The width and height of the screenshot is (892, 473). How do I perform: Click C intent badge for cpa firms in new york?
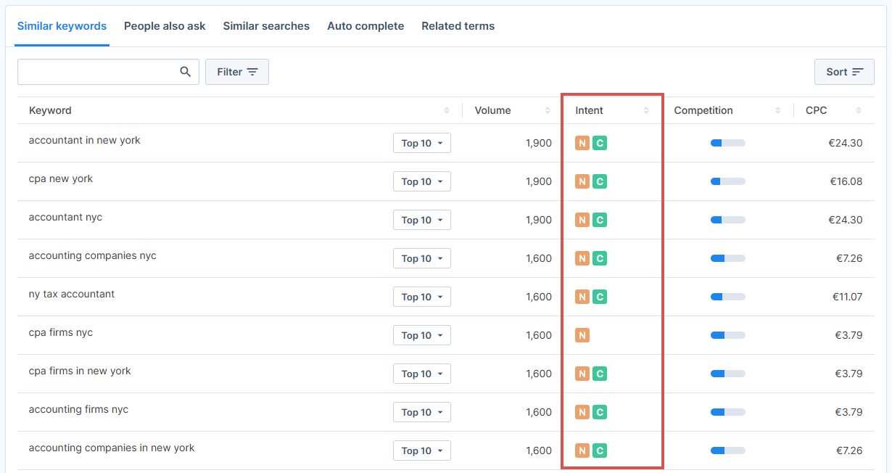600,374
